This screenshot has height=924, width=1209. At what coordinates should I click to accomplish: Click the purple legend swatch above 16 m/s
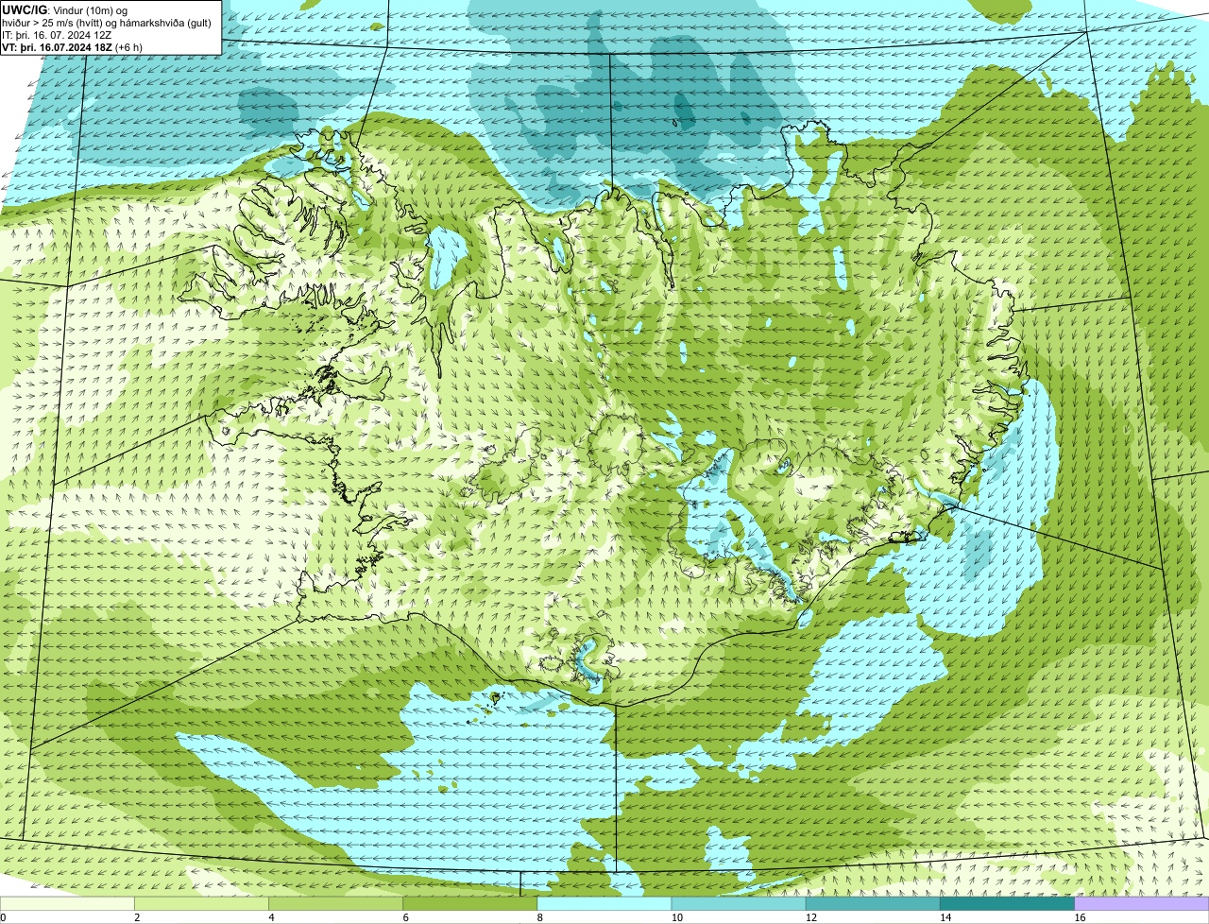[x=1142, y=904]
